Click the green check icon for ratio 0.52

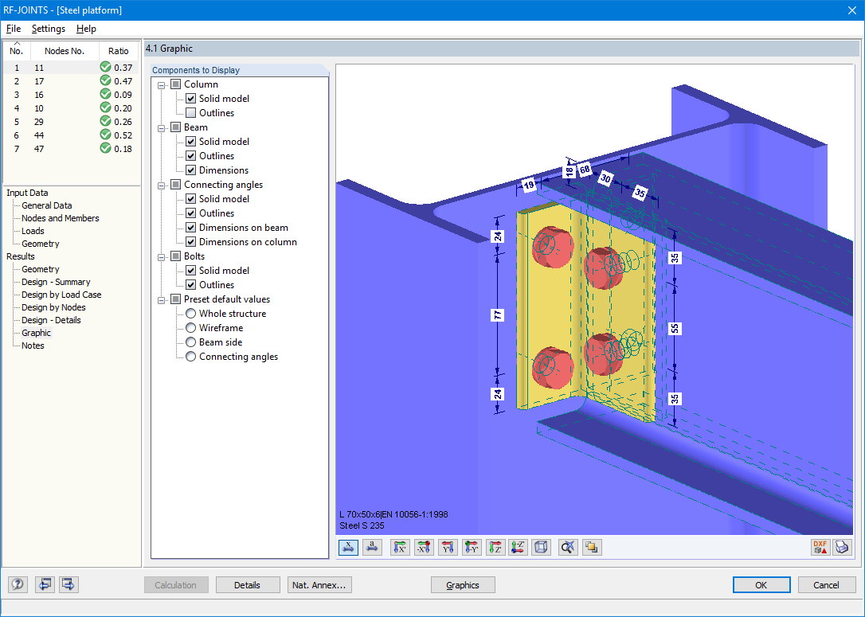[x=105, y=135]
